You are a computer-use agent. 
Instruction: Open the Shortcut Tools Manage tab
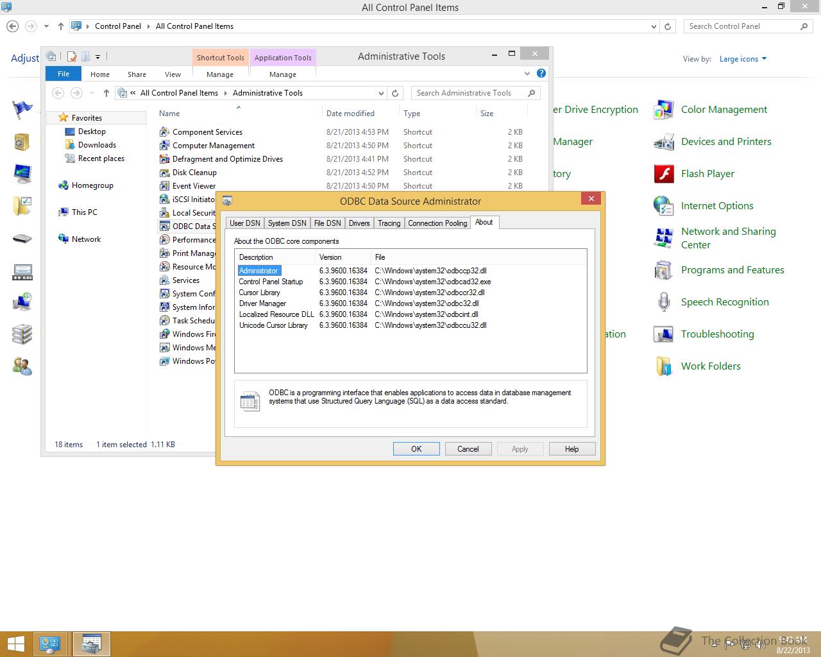coord(220,74)
